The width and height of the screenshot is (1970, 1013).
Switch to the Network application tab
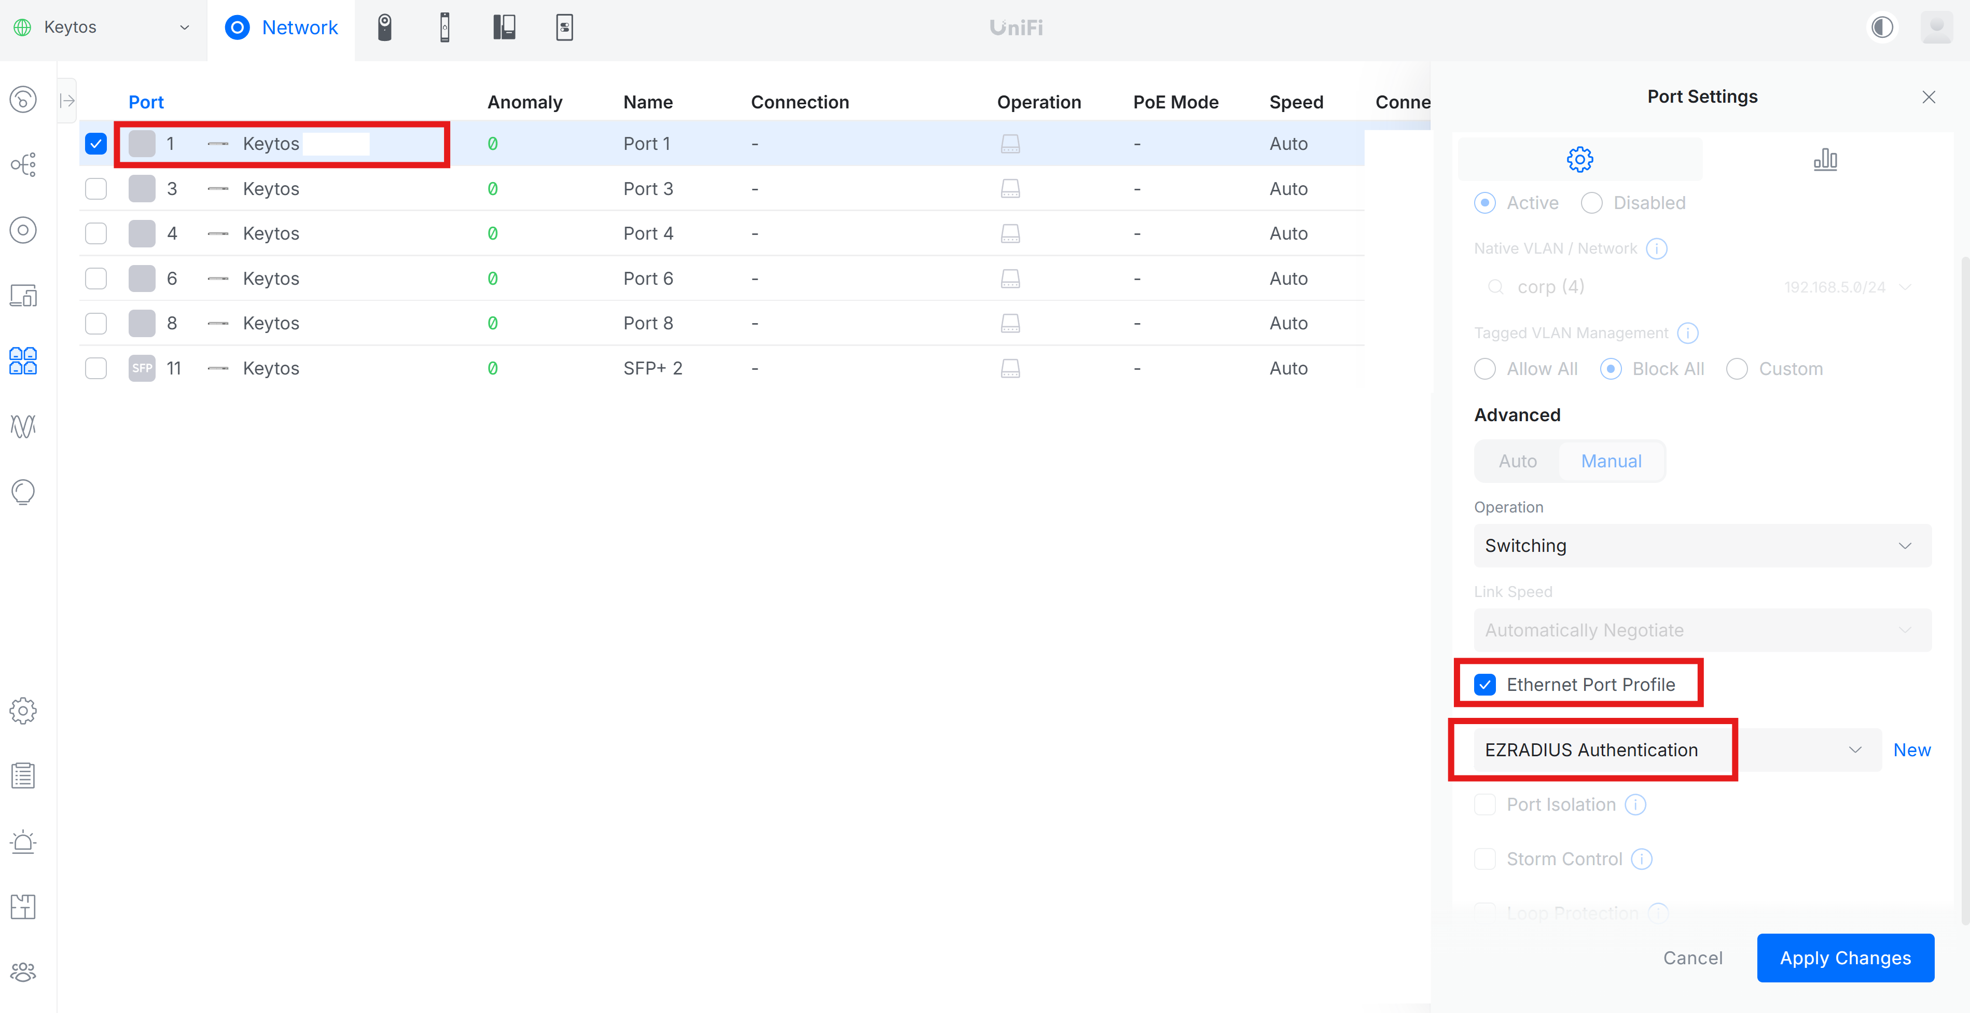[x=282, y=27]
